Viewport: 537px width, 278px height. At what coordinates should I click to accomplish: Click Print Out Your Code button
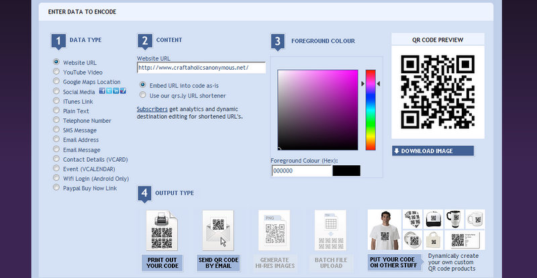click(162, 263)
